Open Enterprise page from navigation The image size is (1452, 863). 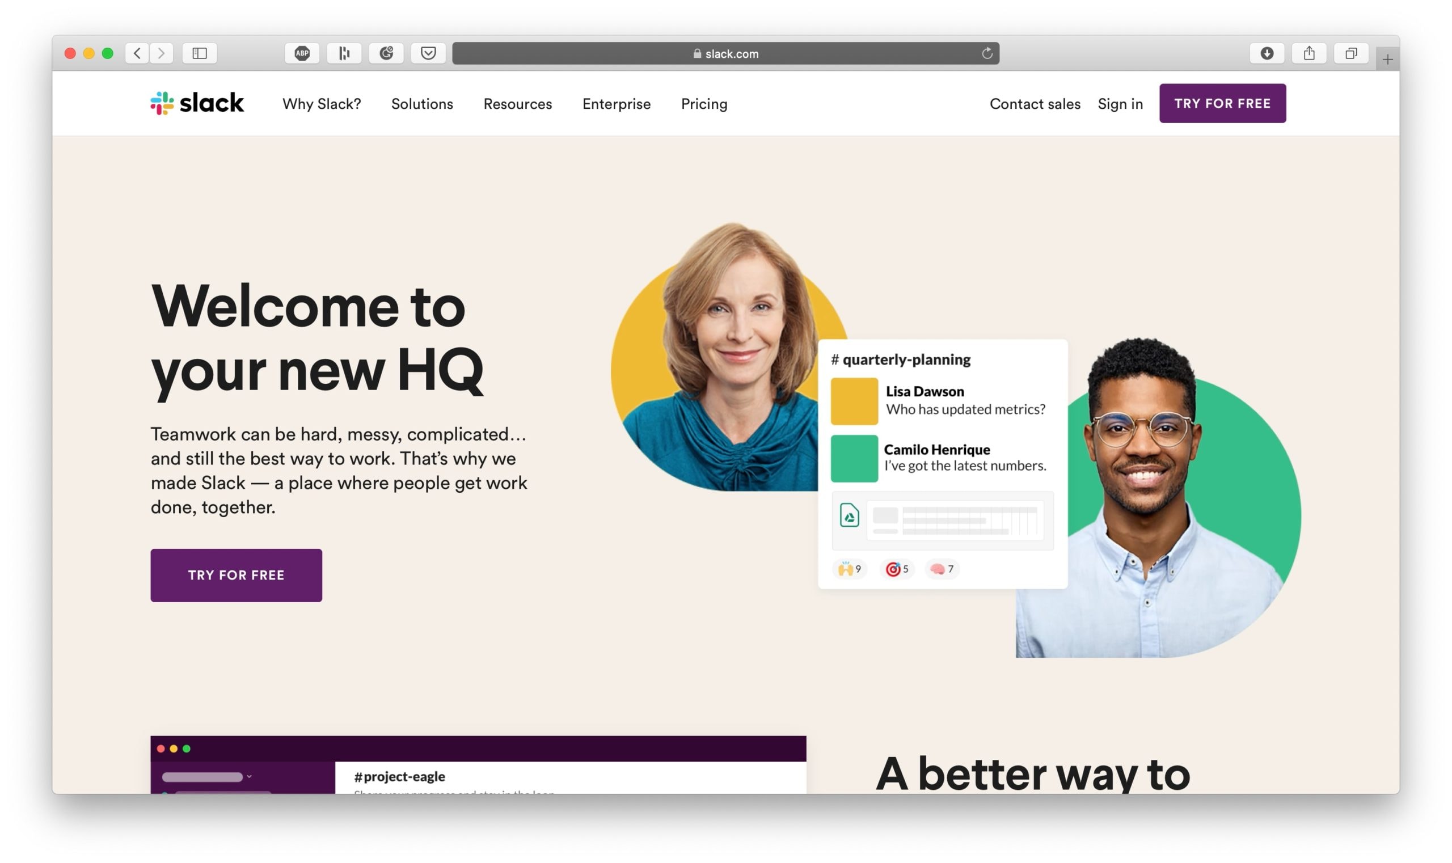(x=617, y=104)
